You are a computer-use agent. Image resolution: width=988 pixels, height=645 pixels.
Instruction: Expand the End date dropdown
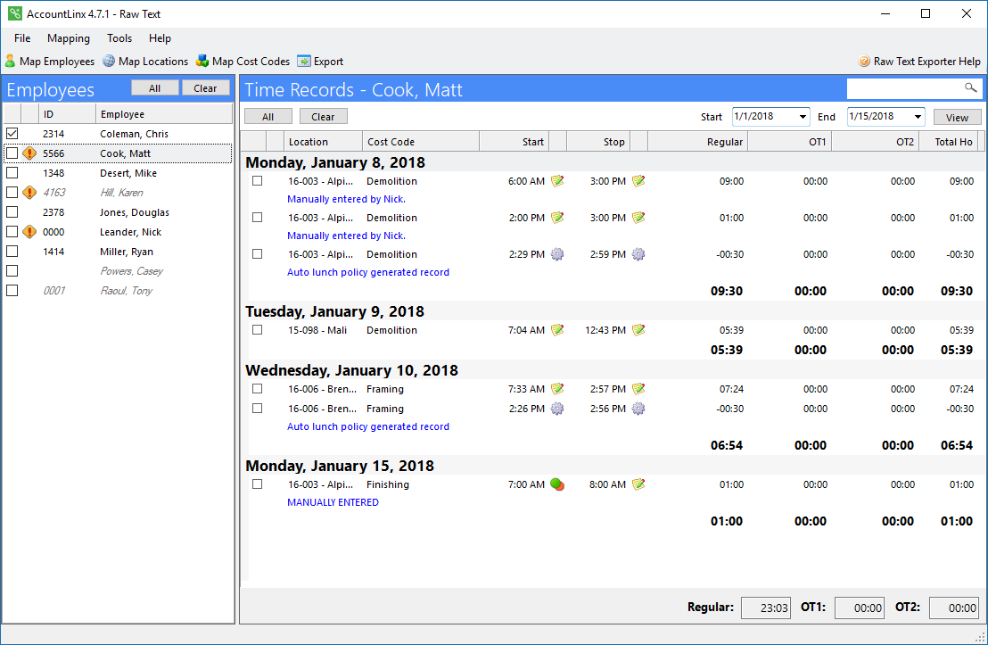pyautogui.click(x=918, y=117)
